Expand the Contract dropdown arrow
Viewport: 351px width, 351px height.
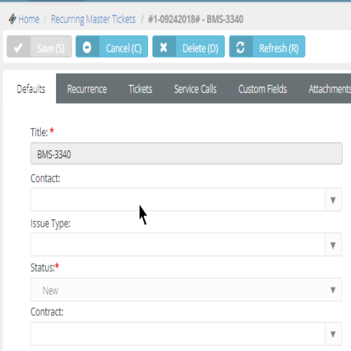click(333, 334)
